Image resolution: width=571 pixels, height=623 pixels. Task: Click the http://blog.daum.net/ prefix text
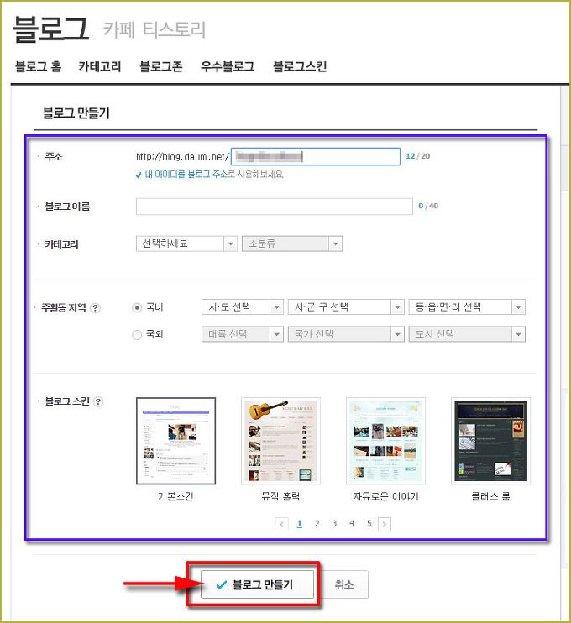click(x=182, y=157)
